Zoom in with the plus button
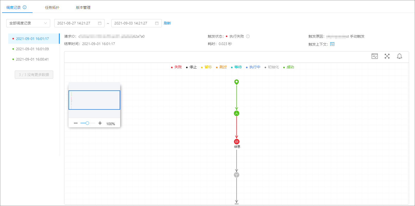 100,123
